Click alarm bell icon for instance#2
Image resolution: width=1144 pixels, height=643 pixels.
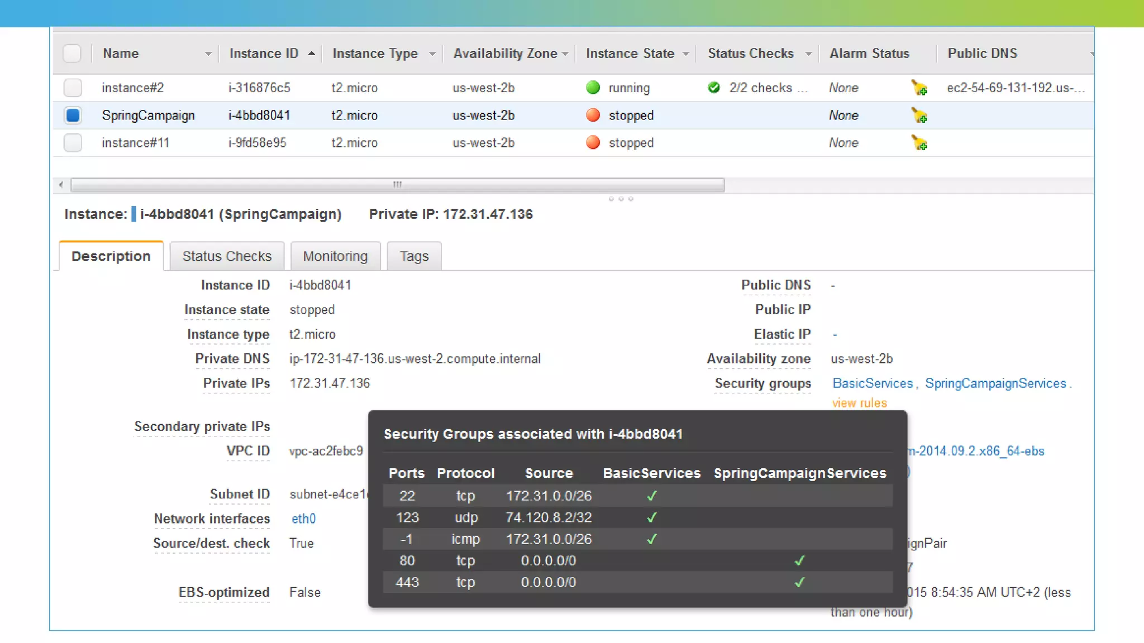[x=919, y=88]
